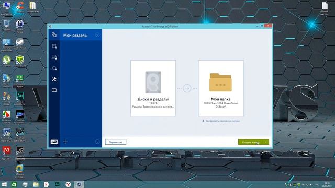Select the Мои разделы backup entry
The width and height of the screenshot is (335, 188).
pyautogui.click(x=81, y=35)
